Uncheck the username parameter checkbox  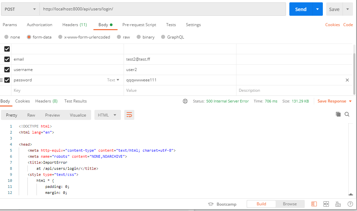[x=7, y=70]
